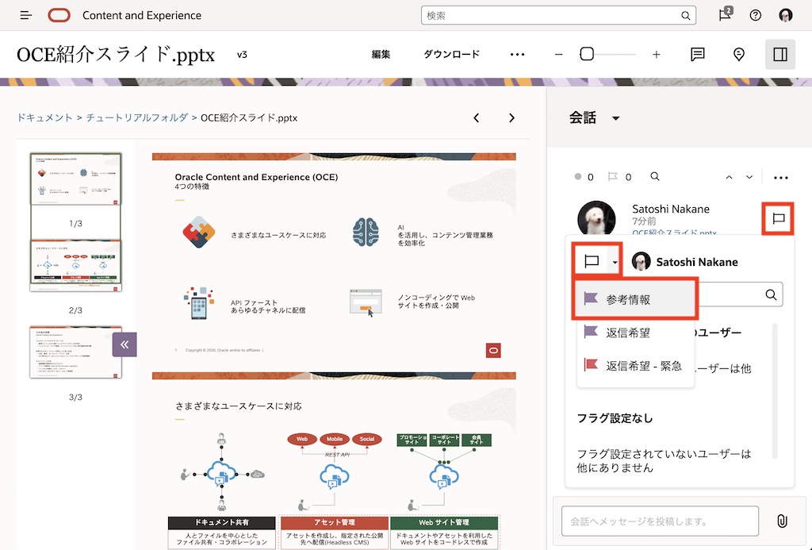Open the help icon in the header

(755, 15)
